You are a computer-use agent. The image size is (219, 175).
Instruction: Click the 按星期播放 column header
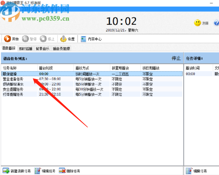click(125, 68)
